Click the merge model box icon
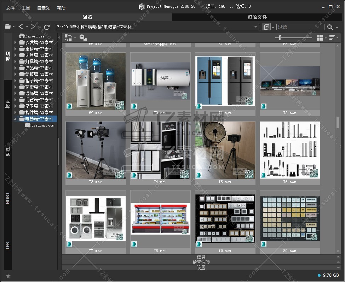The width and height of the screenshot is (345, 282). pos(82,38)
